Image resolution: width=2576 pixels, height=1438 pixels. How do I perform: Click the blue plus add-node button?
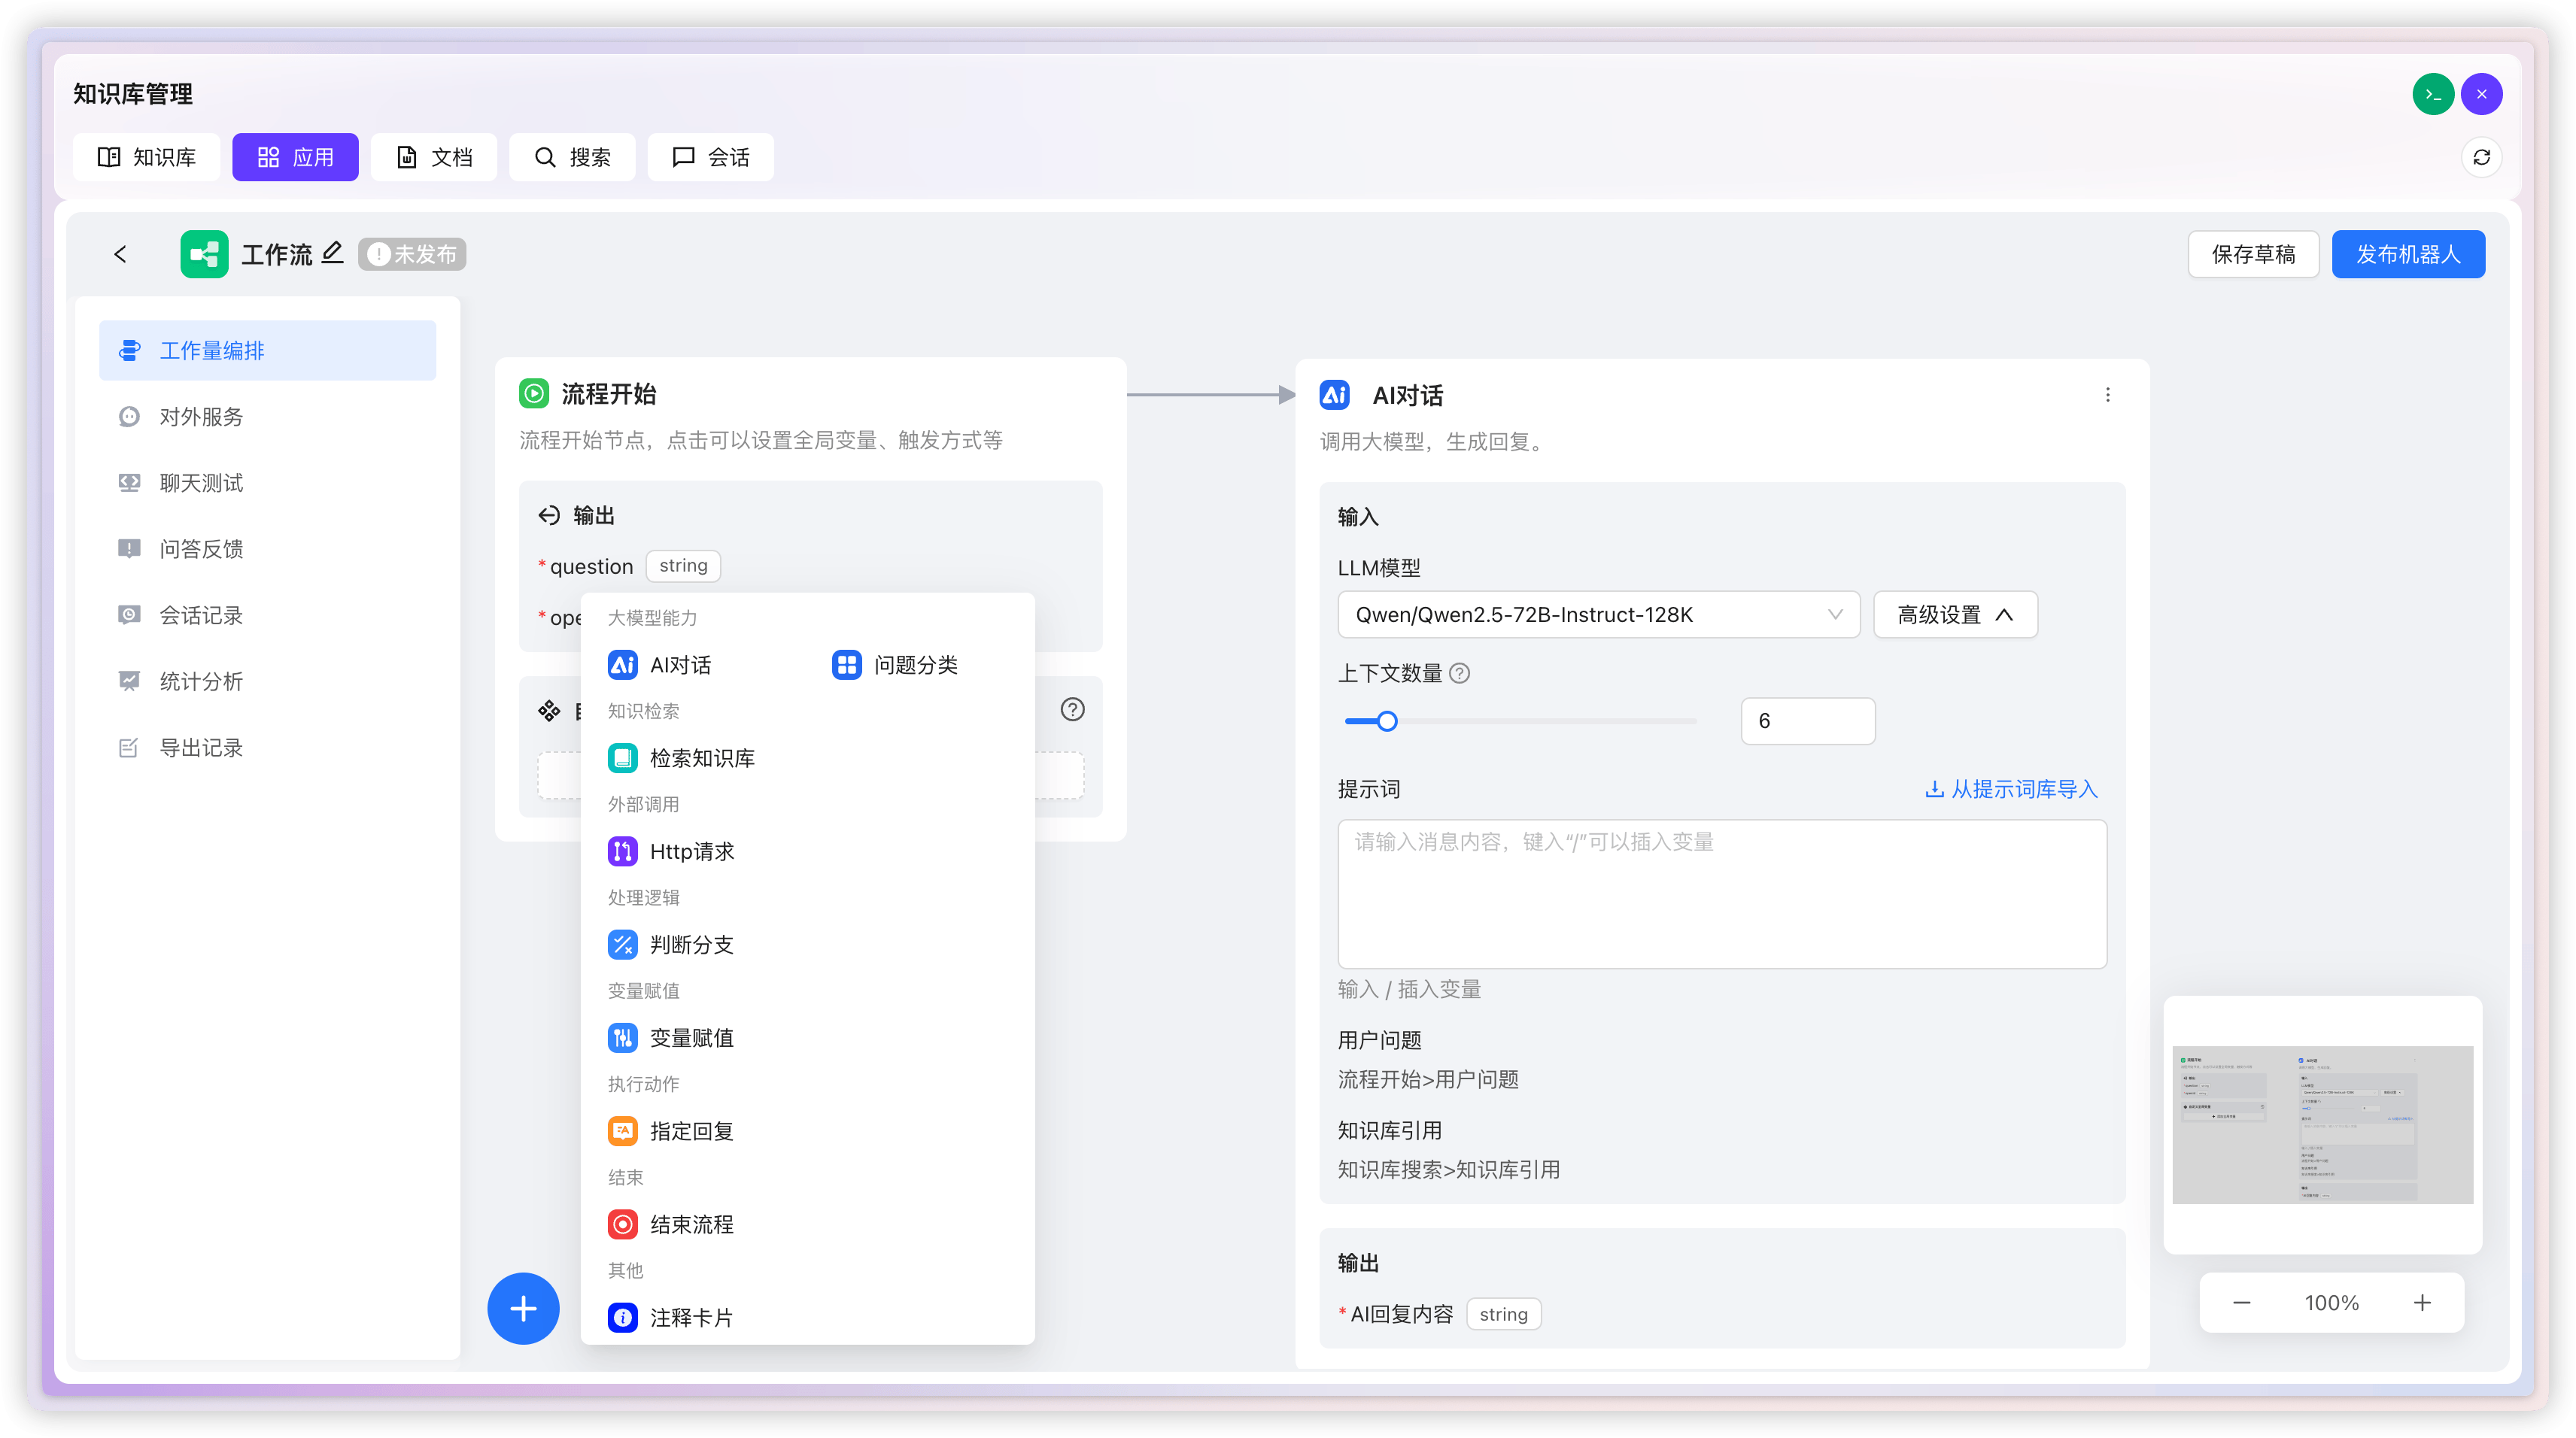pyautogui.click(x=523, y=1309)
